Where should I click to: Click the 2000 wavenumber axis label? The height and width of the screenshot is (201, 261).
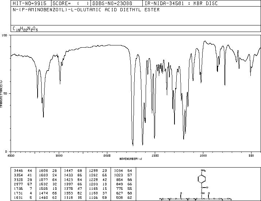coord(107,156)
